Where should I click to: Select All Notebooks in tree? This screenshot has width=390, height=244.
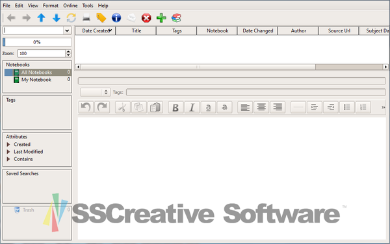pos(38,72)
